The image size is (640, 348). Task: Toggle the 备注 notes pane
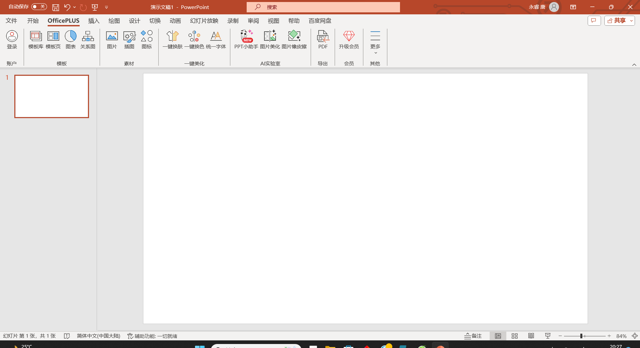[473, 336]
